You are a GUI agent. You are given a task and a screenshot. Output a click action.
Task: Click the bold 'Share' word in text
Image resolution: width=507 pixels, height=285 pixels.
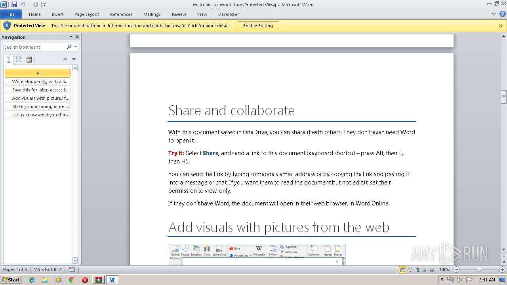coord(210,153)
